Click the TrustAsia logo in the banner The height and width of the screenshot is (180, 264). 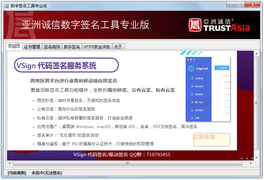219,25
